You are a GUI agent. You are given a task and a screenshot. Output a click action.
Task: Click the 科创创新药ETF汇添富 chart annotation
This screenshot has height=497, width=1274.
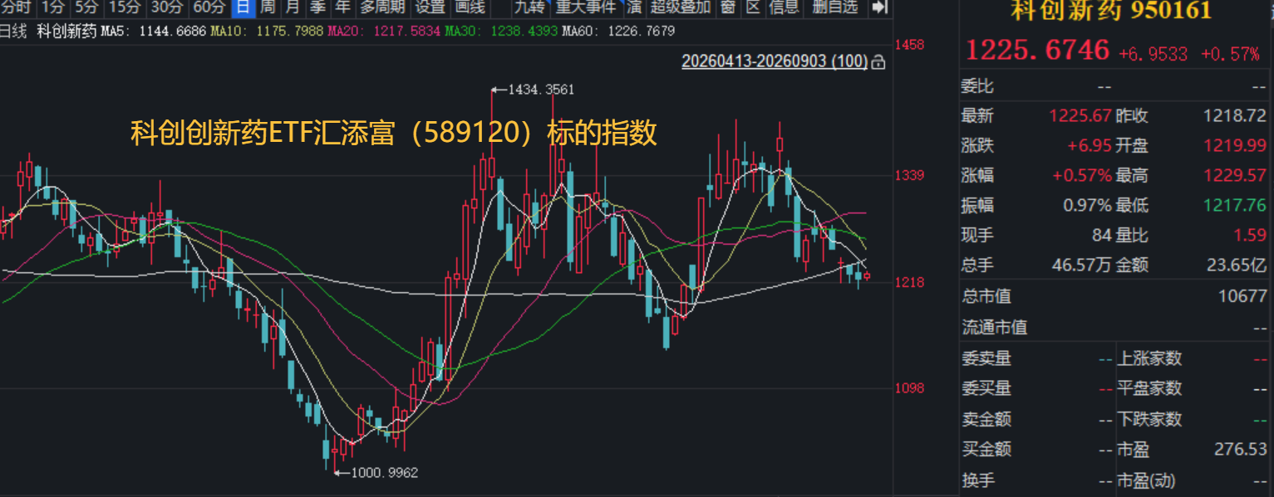394,134
